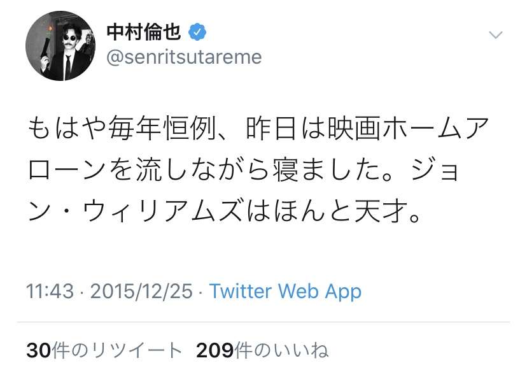Click the 11:43 timestamp
The image size is (527, 372).
coord(50,291)
